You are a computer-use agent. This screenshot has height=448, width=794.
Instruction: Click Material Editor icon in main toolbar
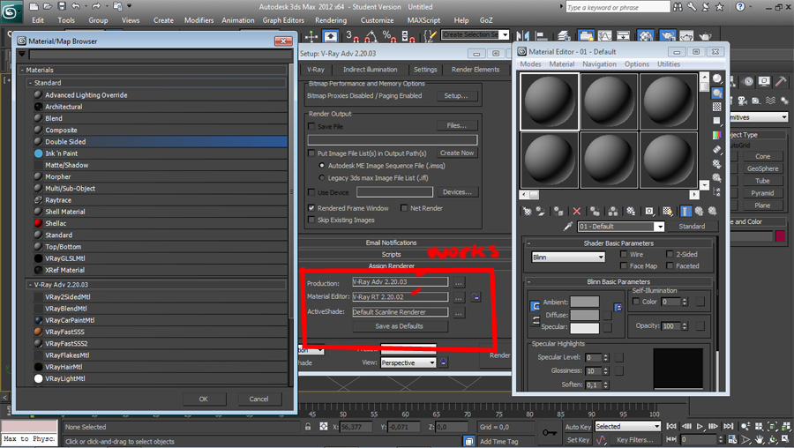tap(645, 36)
